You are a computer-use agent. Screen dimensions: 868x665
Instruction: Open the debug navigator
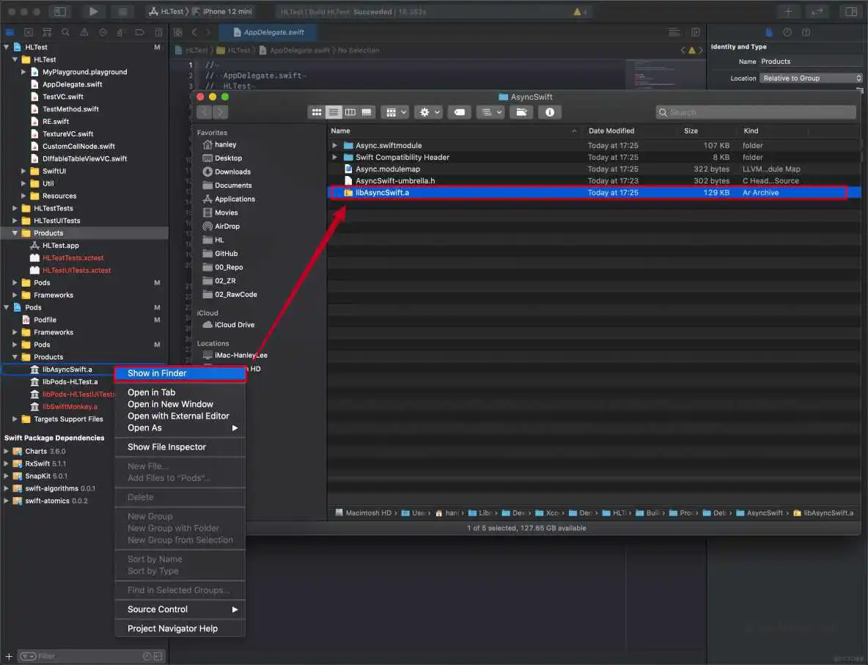[121, 33]
